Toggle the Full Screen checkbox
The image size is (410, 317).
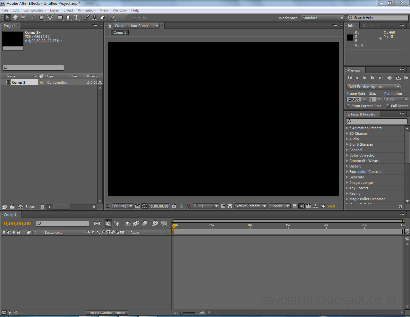388,106
